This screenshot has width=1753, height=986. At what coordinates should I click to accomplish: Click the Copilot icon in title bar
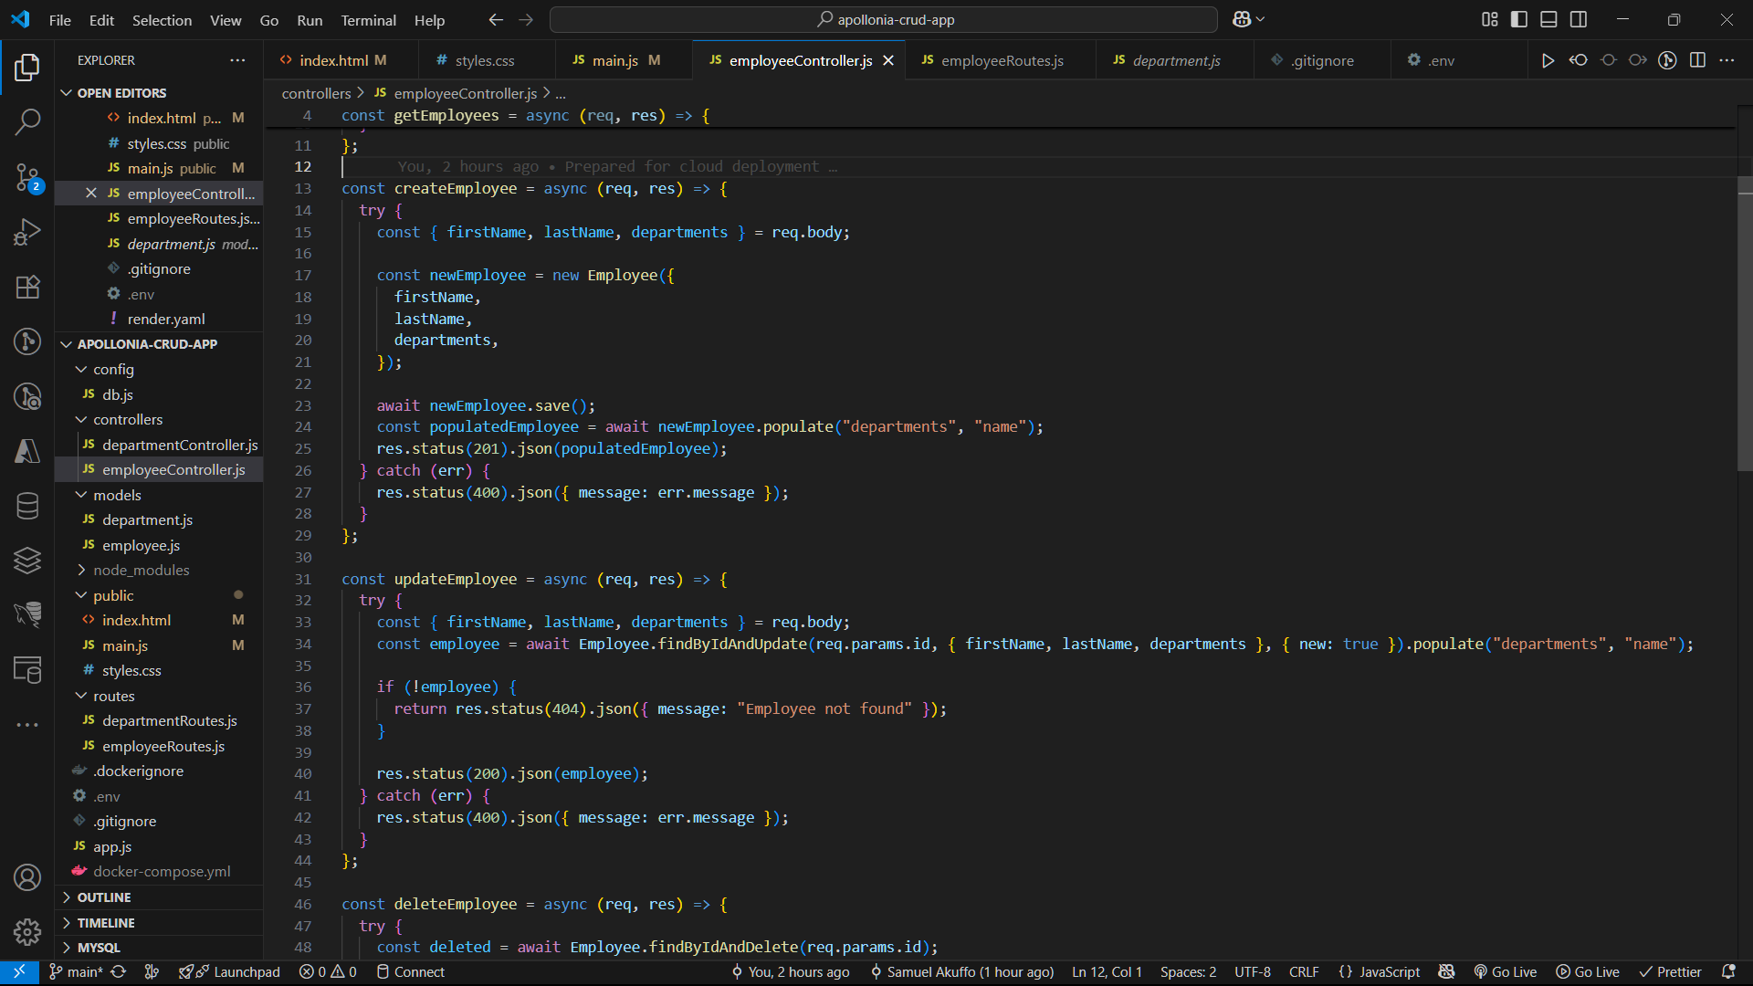coord(1242,19)
